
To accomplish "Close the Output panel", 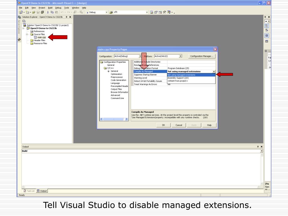I will pos(262,147).
